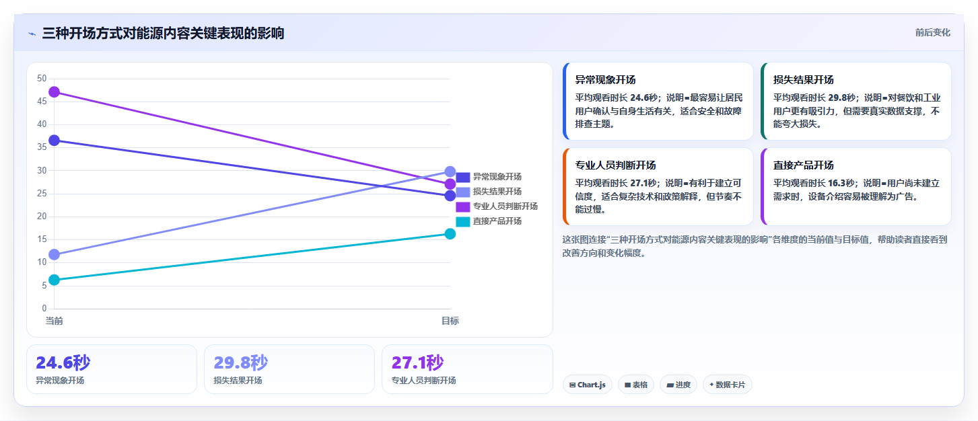Toggle 损失结果开场 legend color swatch

[462, 192]
